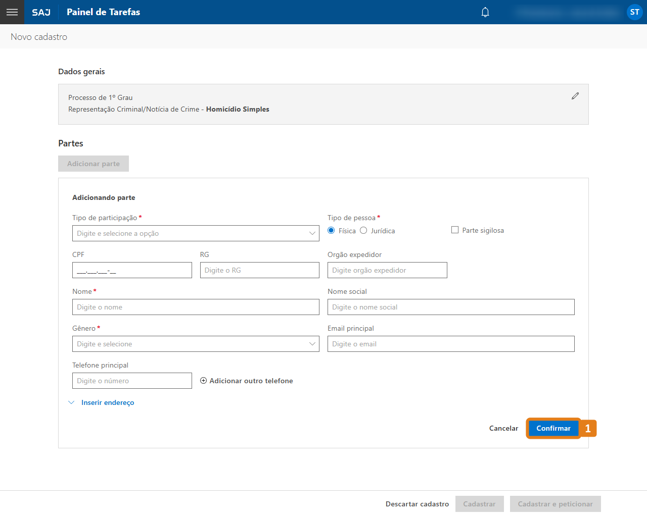Select the Jurídica person type
Viewport: 647px width, 517px height.
pos(363,231)
